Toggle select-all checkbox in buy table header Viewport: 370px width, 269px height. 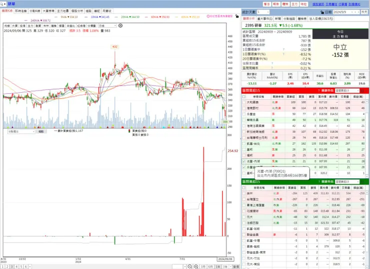point(244,97)
